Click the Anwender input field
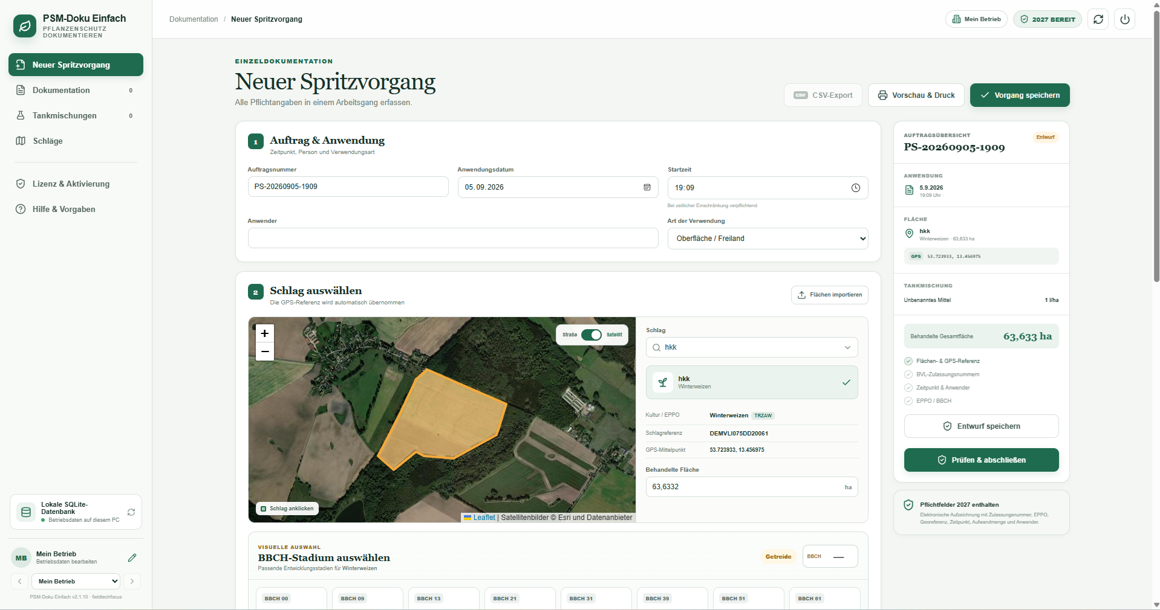Image resolution: width=1160 pixels, height=610 pixels. click(x=453, y=238)
